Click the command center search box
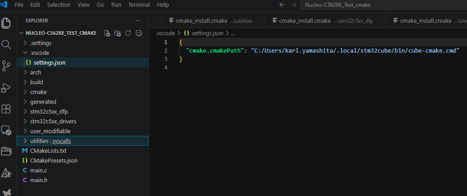Image resolution: width=467 pixels, height=196 pixels. coord(384,5)
